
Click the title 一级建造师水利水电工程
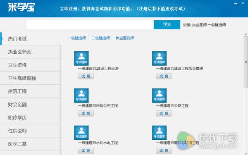pos(98,143)
